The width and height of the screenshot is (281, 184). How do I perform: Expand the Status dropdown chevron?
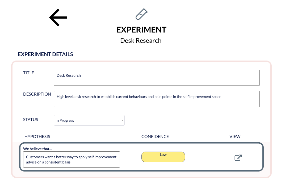[x=122, y=120]
